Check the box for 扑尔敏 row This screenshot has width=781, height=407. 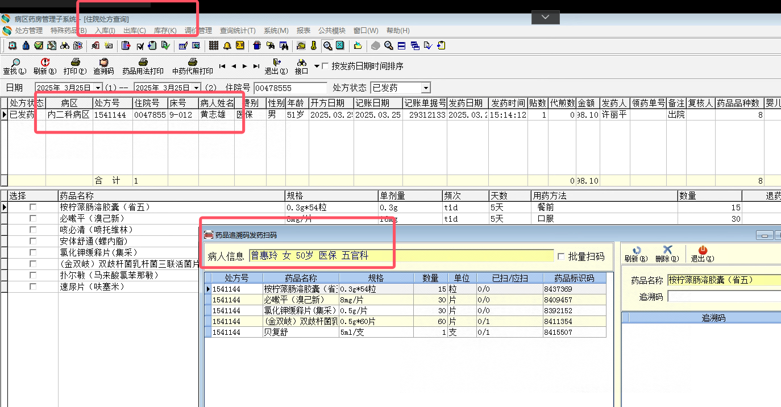[33, 276]
